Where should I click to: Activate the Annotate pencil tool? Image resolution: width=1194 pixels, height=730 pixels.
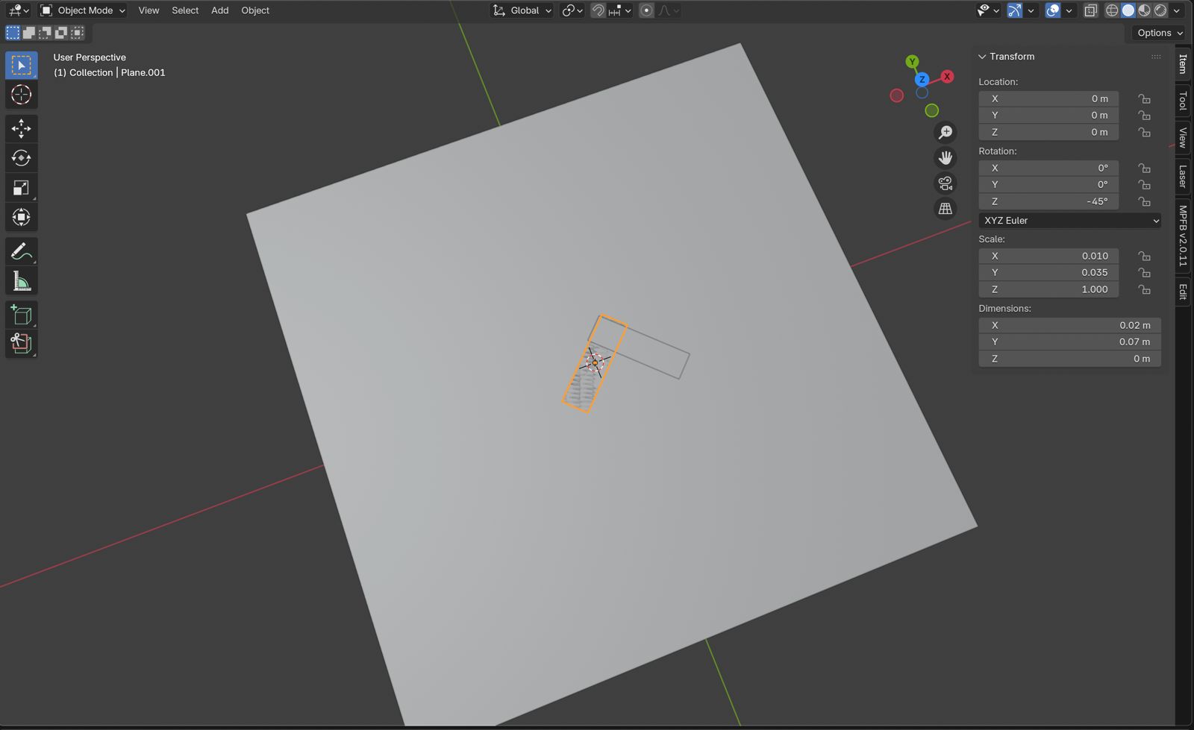point(21,251)
